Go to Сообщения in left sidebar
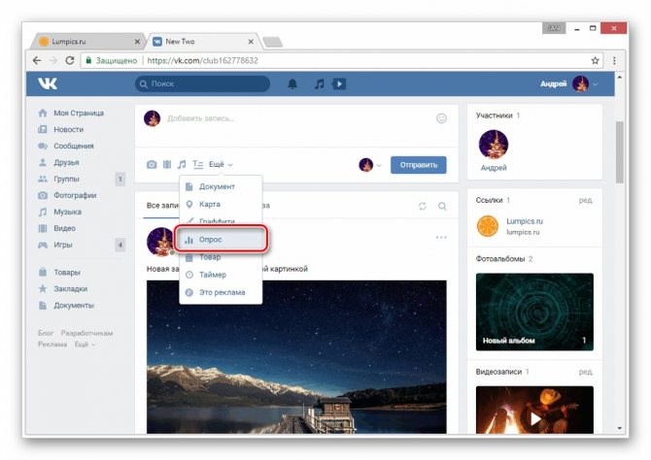 point(74,146)
